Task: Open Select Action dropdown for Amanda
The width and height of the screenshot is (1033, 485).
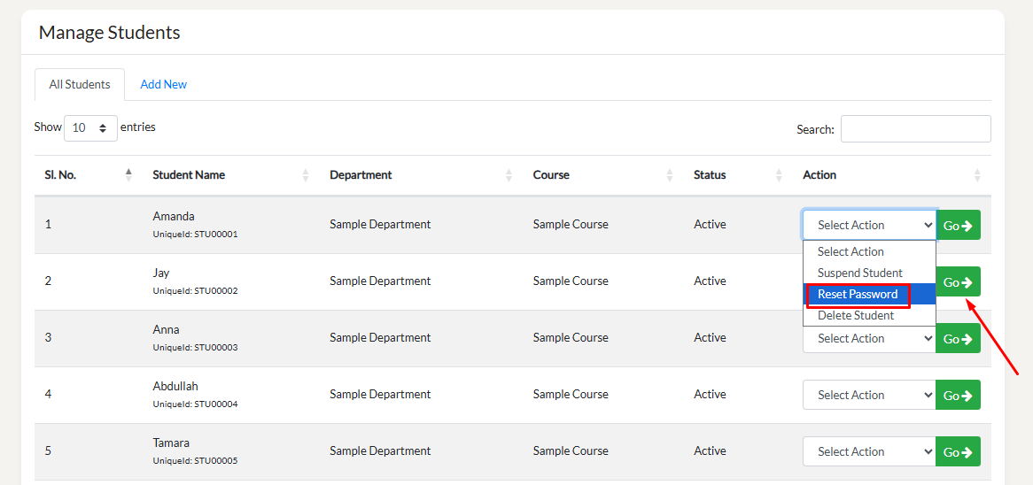Action: (x=868, y=225)
